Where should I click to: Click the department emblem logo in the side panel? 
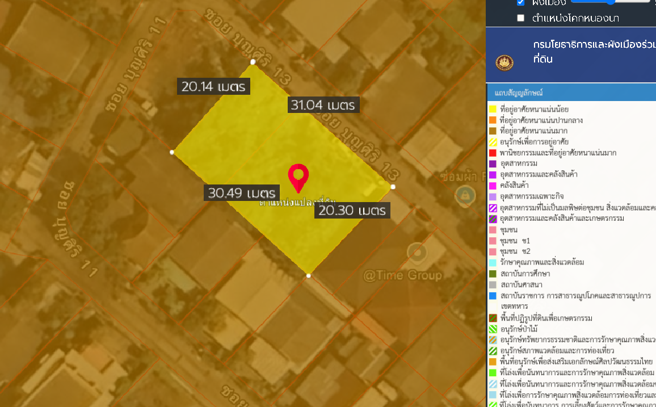pyautogui.click(x=504, y=63)
